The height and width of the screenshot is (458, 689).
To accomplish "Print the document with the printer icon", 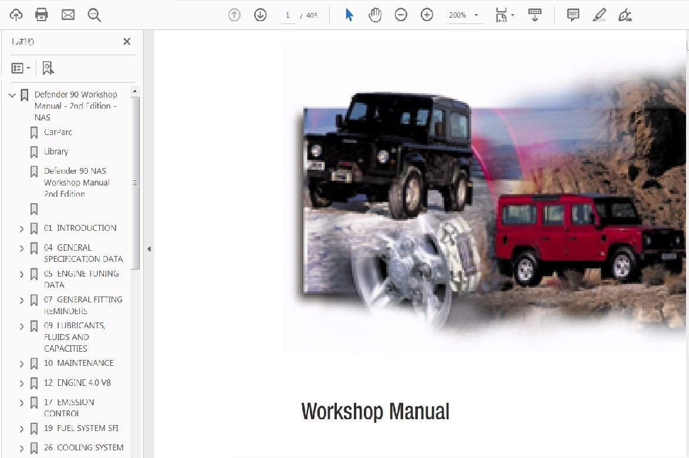I will coord(42,15).
